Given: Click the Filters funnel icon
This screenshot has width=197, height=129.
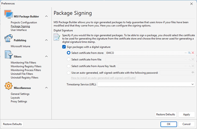Looking at the screenshot, I should click(9, 55).
